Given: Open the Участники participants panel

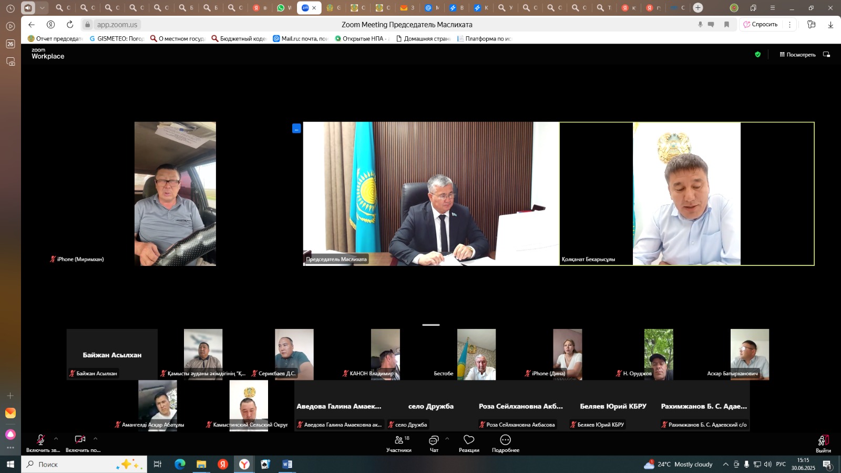Looking at the screenshot, I should tap(399, 443).
